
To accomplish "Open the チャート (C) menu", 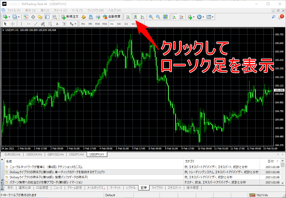I will point(60,10).
